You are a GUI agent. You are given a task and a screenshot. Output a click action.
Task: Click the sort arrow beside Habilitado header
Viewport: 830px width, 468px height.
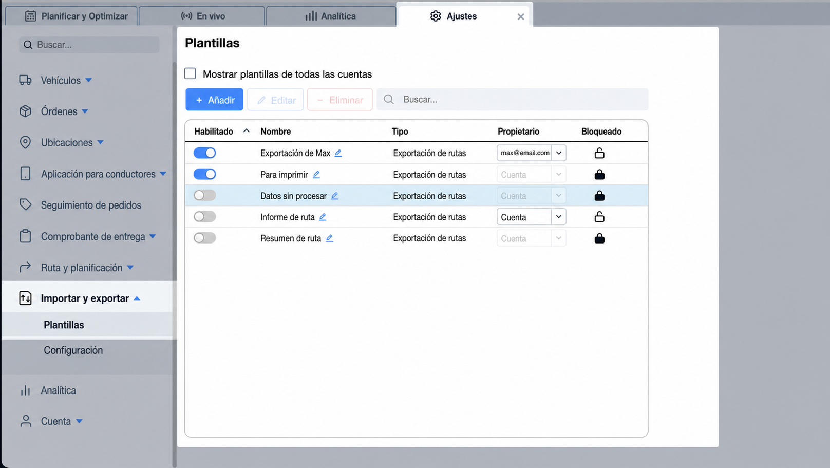coord(247,131)
